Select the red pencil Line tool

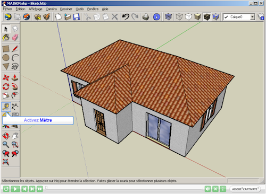pyautogui.click(x=15, y=49)
